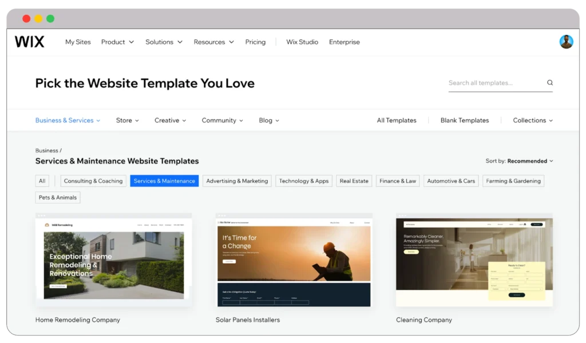Browse Blank Templates
586x343 pixels.
point(464,120)
